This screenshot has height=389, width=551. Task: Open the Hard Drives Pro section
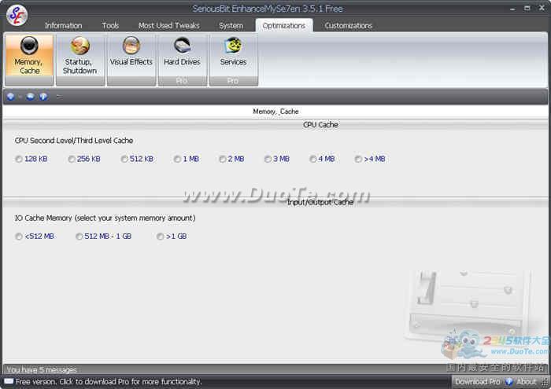(x=182, y=60)
